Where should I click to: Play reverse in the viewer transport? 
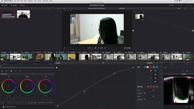coord(92,48)
